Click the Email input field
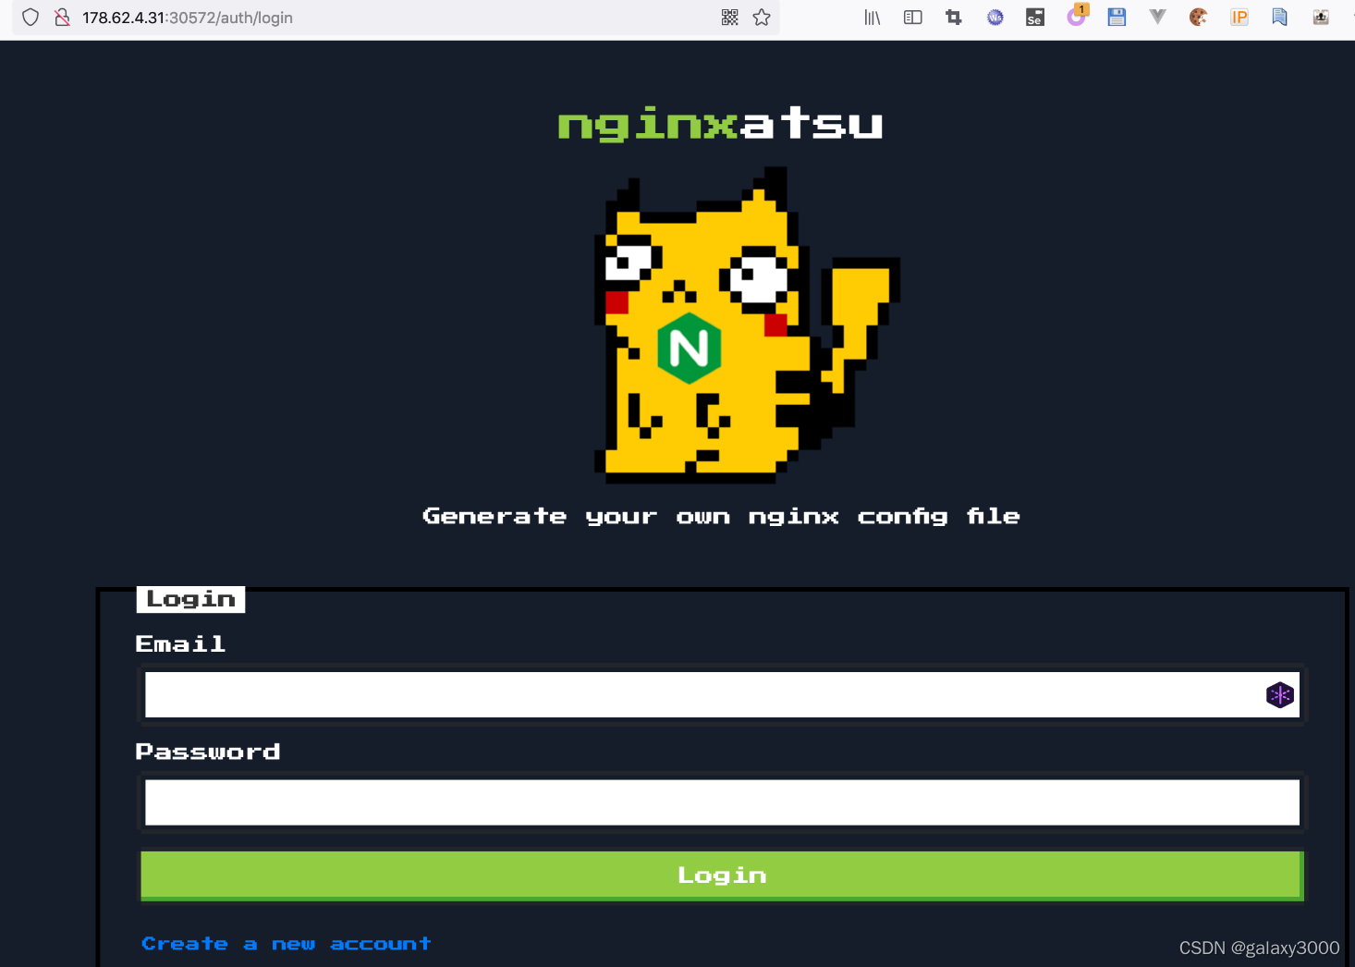This screenshot has width=1355, height=967. (x=722, y=694)
